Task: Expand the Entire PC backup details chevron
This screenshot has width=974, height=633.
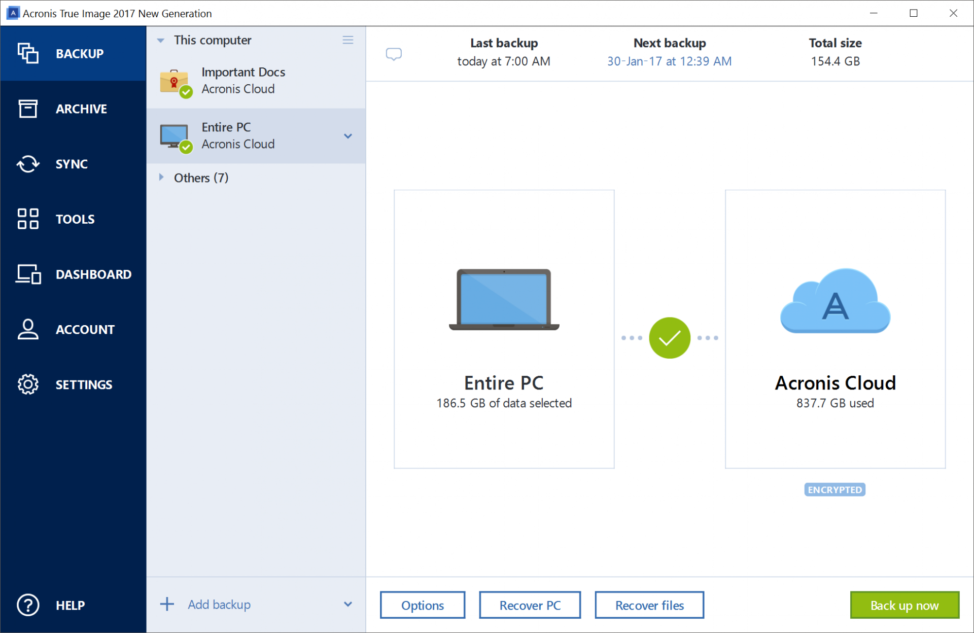Action: (347, 135)
